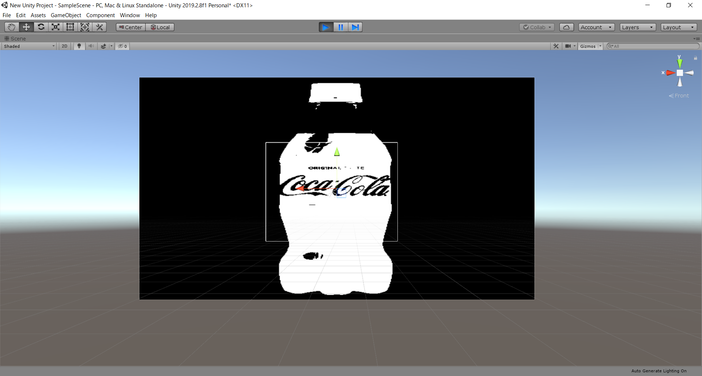
Task: Toggle hidden objects visibility counter
Action: (122, 46)
